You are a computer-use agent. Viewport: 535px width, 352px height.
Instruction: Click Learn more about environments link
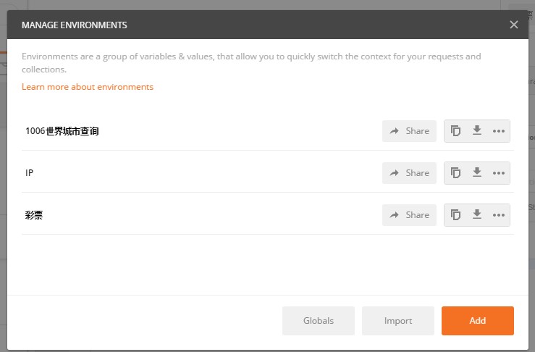[88, 87]
